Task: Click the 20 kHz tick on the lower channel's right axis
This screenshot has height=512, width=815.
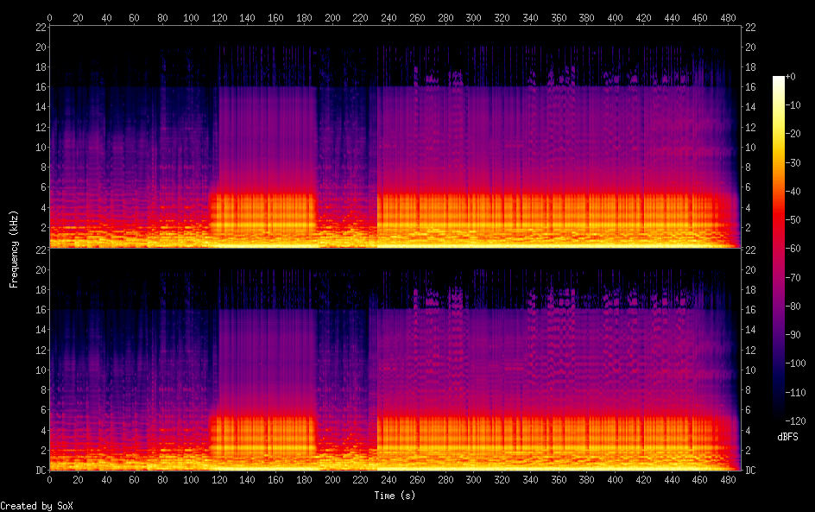Action: [x=751, y=269]
